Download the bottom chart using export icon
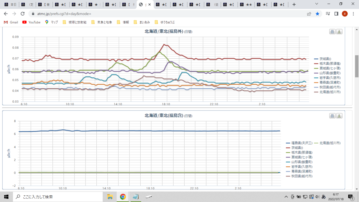359x202 pixels. coord(339,116)
